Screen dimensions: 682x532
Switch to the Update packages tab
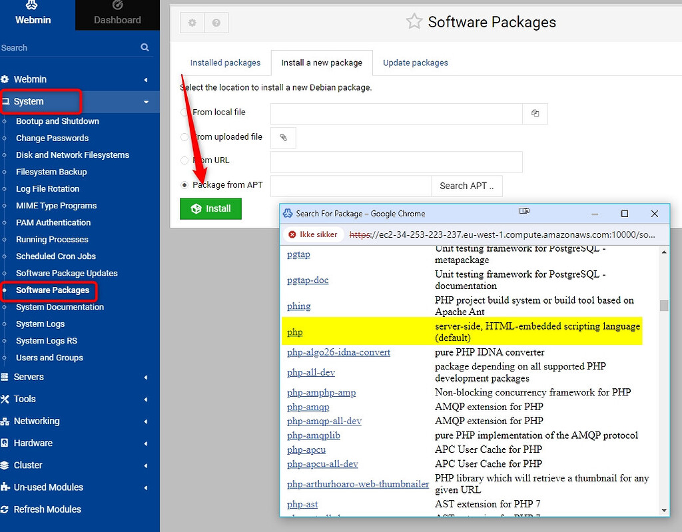click(415, 62)
